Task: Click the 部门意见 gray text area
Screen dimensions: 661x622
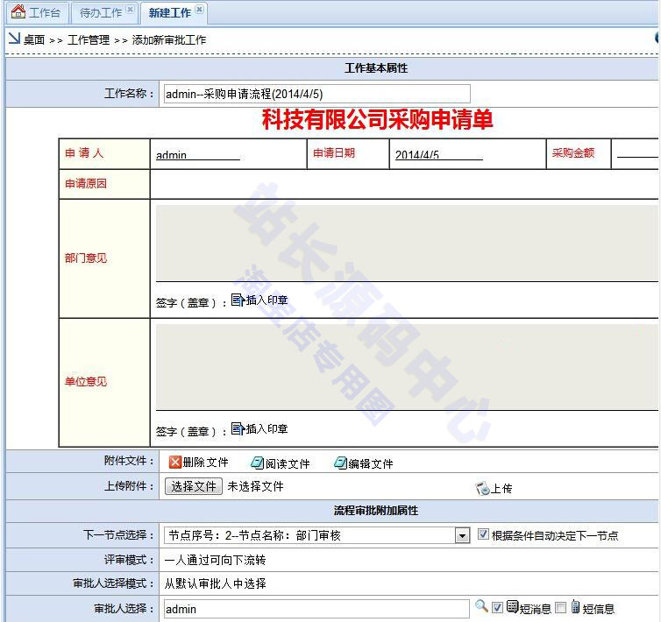Action: click(407, 244)
